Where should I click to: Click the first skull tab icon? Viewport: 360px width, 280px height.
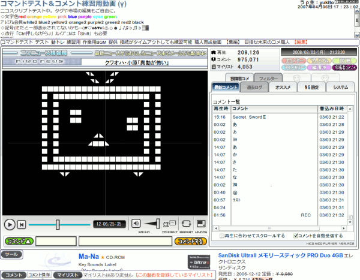coord(296,79)
